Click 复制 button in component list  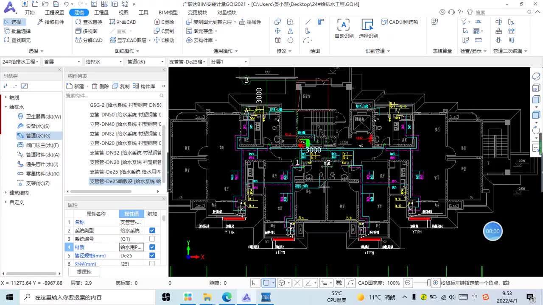click(121, 86)
